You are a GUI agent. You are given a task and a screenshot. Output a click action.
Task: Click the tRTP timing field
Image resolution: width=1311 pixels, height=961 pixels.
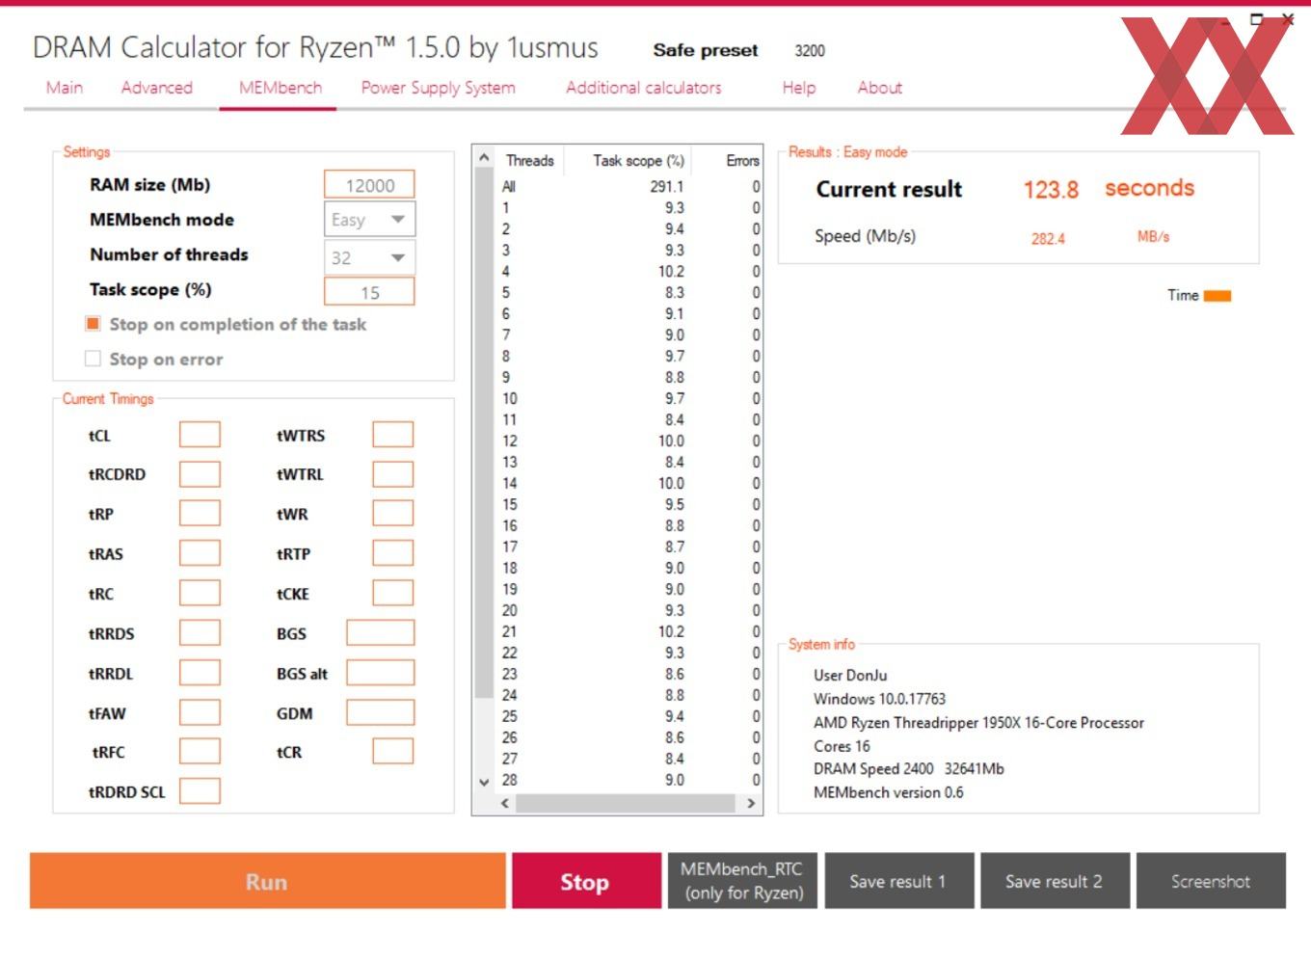[393, 553]
